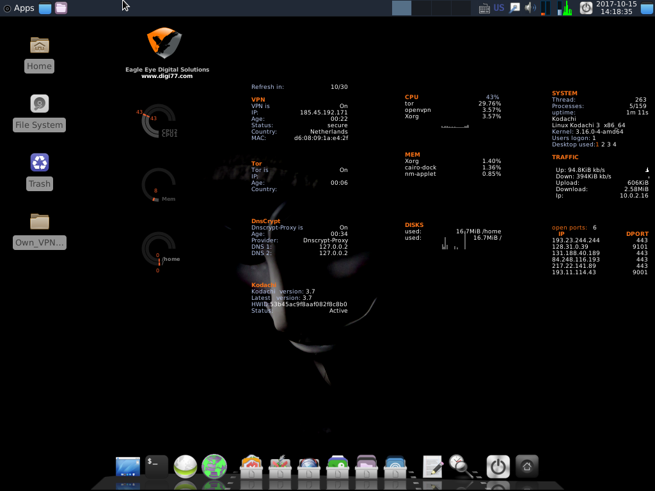This screenshot has height=491, width=655.
Task: Open the blue network apps drawer in dock
Action: [395, 467]
